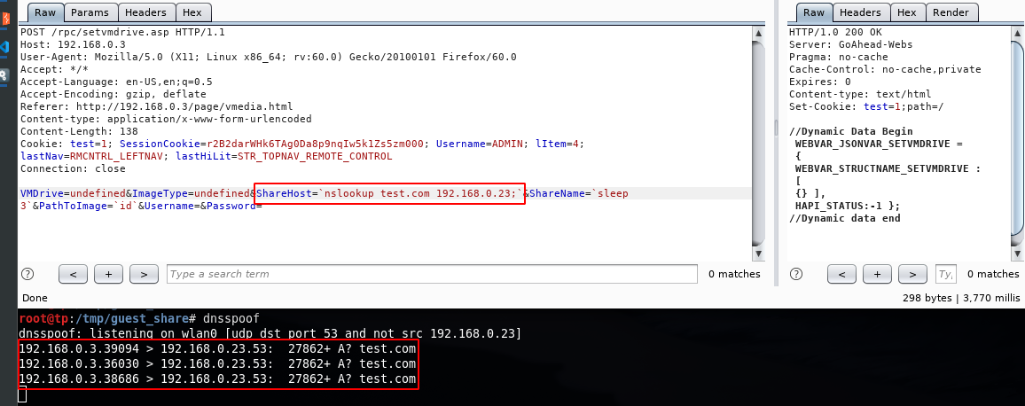Go to previous match in request search
1025x406 pixels.
[74, 274]
